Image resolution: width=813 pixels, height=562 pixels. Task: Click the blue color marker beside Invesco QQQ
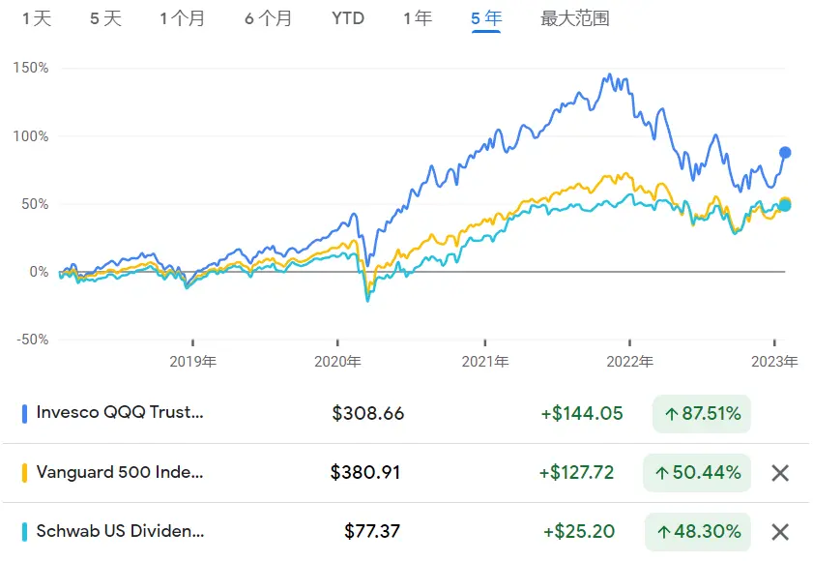point(24,414)
